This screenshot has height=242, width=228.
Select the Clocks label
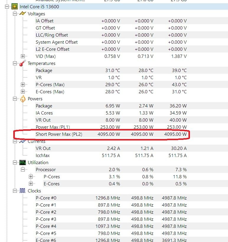34,191
